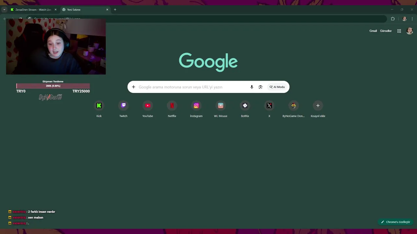
Task: Click the Google logo
Action: pos(208,62)
